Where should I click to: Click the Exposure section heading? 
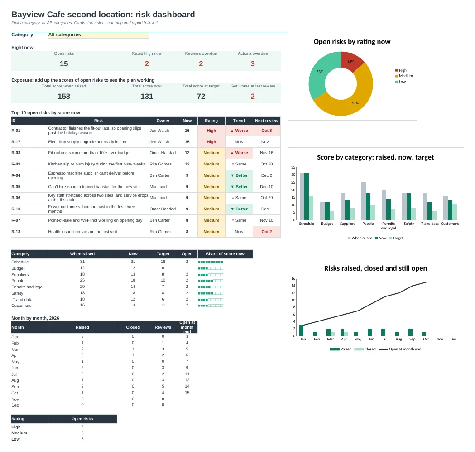(x=83, y=80)
